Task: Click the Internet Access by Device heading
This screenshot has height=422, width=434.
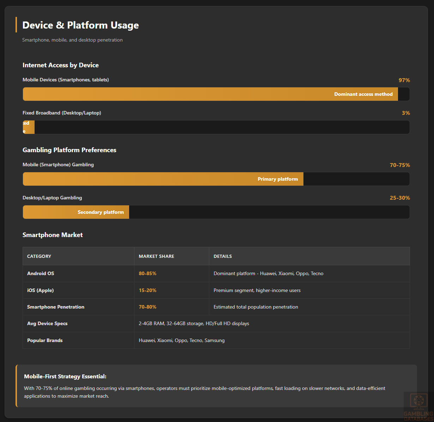Action: (61, 65)
